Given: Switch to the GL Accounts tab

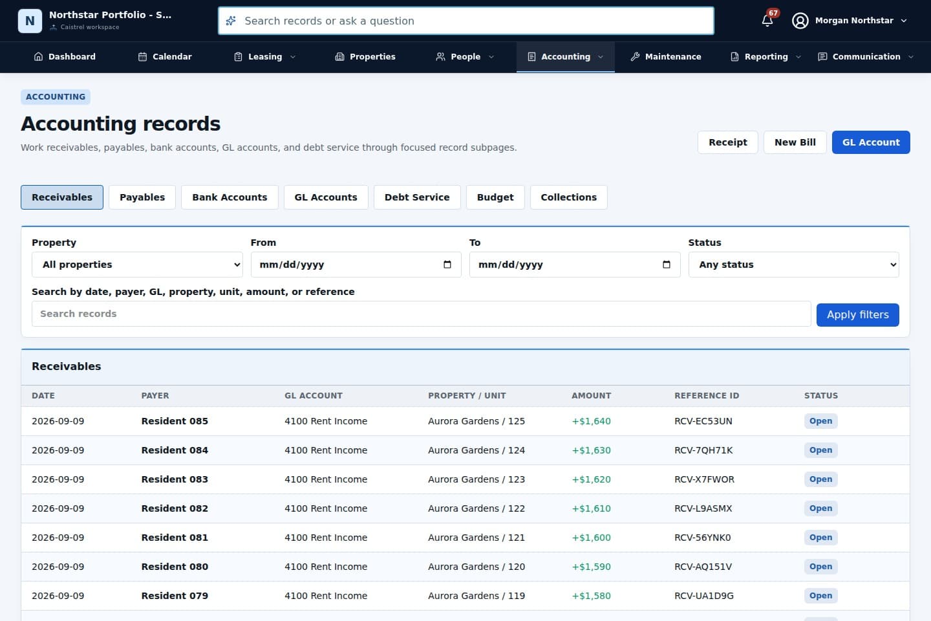Looking at the screenshot, I should tap(326, 197).
